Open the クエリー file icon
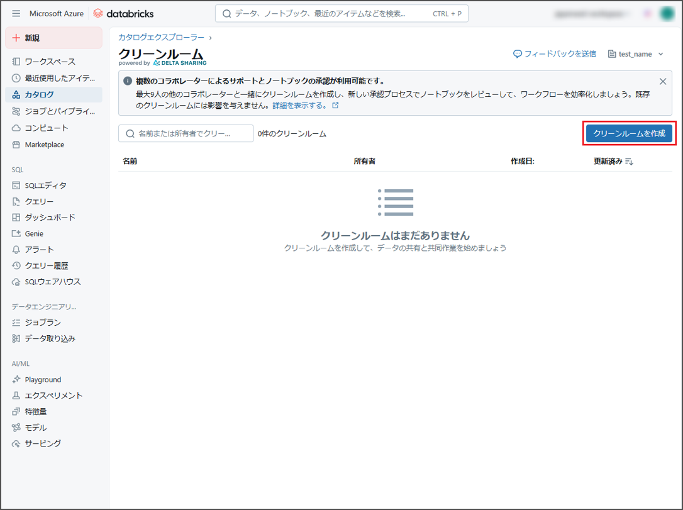Image resolution: width=683 pixels, height=510 pixels. pos(16,202)
